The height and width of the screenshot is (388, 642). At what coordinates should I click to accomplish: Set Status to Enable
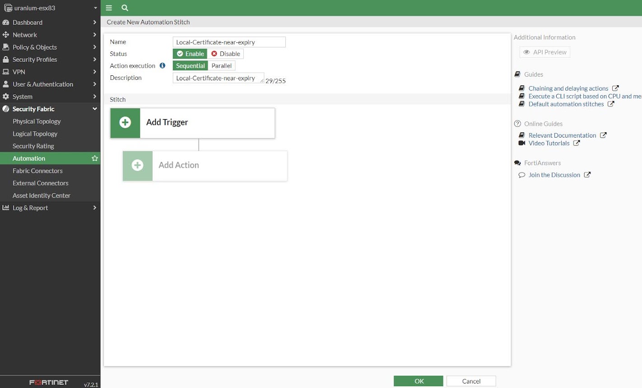[190, 54]
